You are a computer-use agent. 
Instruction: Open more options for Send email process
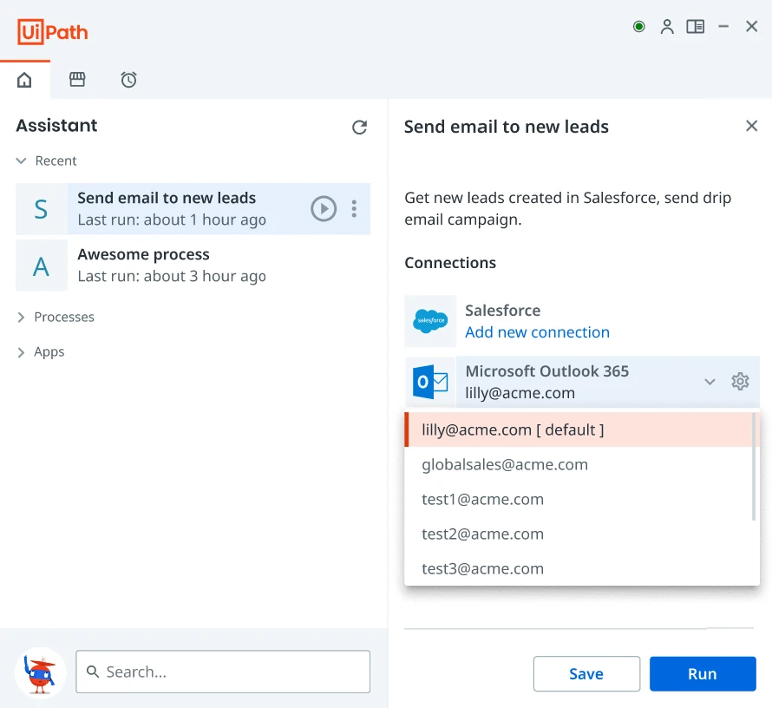354,209
